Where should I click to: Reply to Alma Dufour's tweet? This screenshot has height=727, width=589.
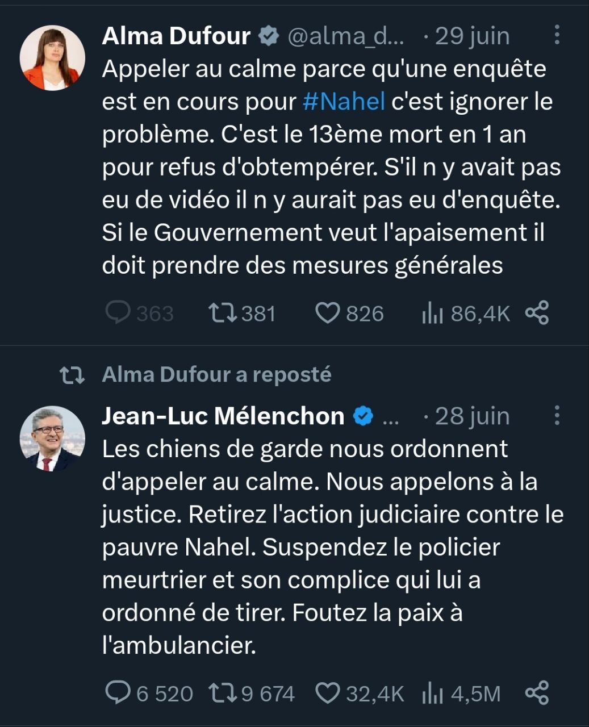tap(118, 313)
